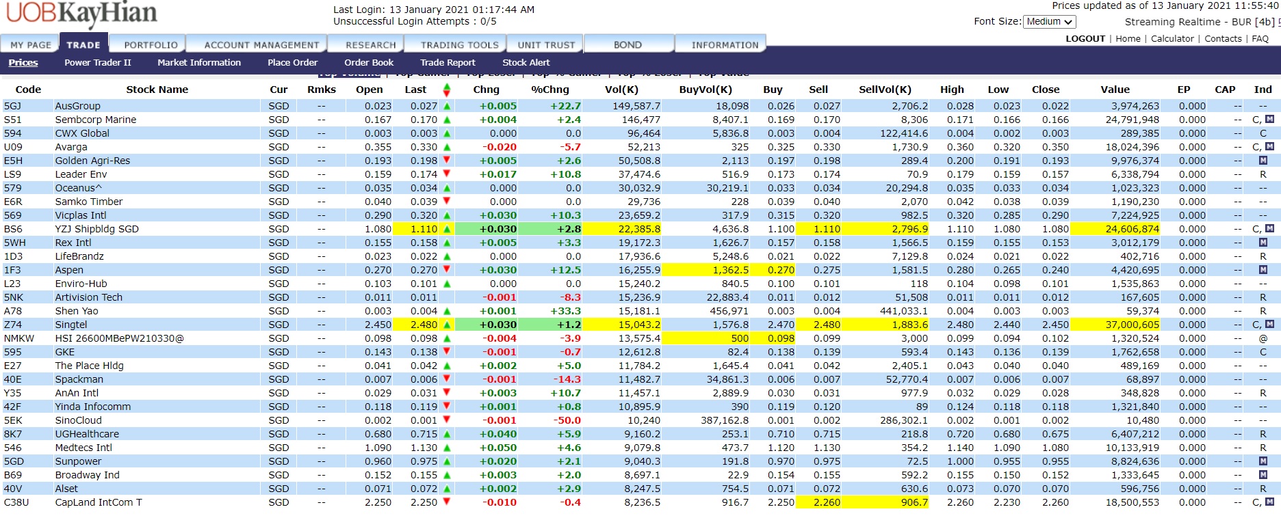This screenshot has width=1281, height=518.
Task: Open Power Trader II
Action: point(98,62)
